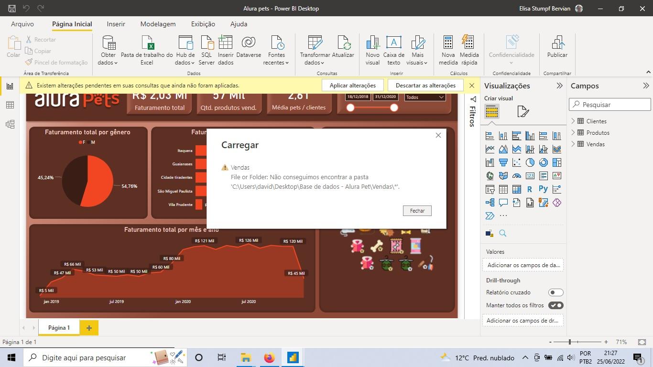Select the donut chart visual icon
This screenshot has width=653, height=367.
tap(543, 163)
